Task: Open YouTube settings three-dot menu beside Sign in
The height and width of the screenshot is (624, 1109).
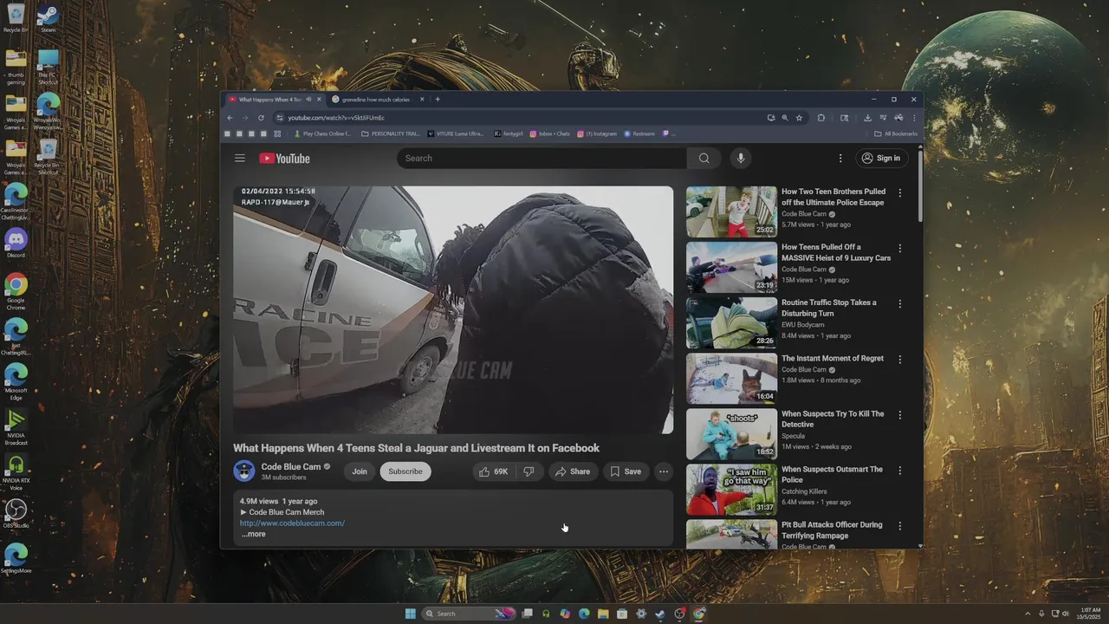Action: 840,158
